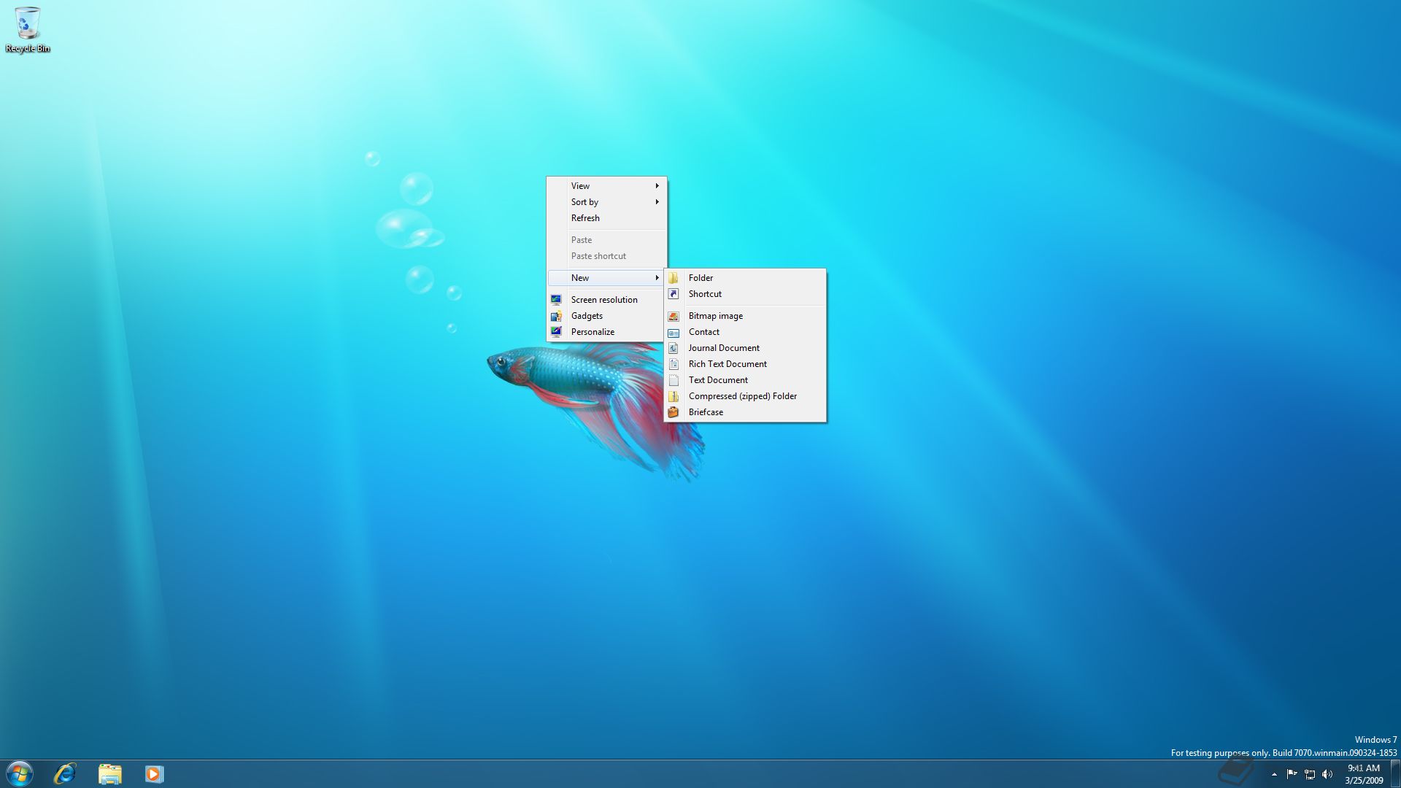The image size is (1401, 788).
Task: Click the Text Document page icon
Action: tap(674, 380)
